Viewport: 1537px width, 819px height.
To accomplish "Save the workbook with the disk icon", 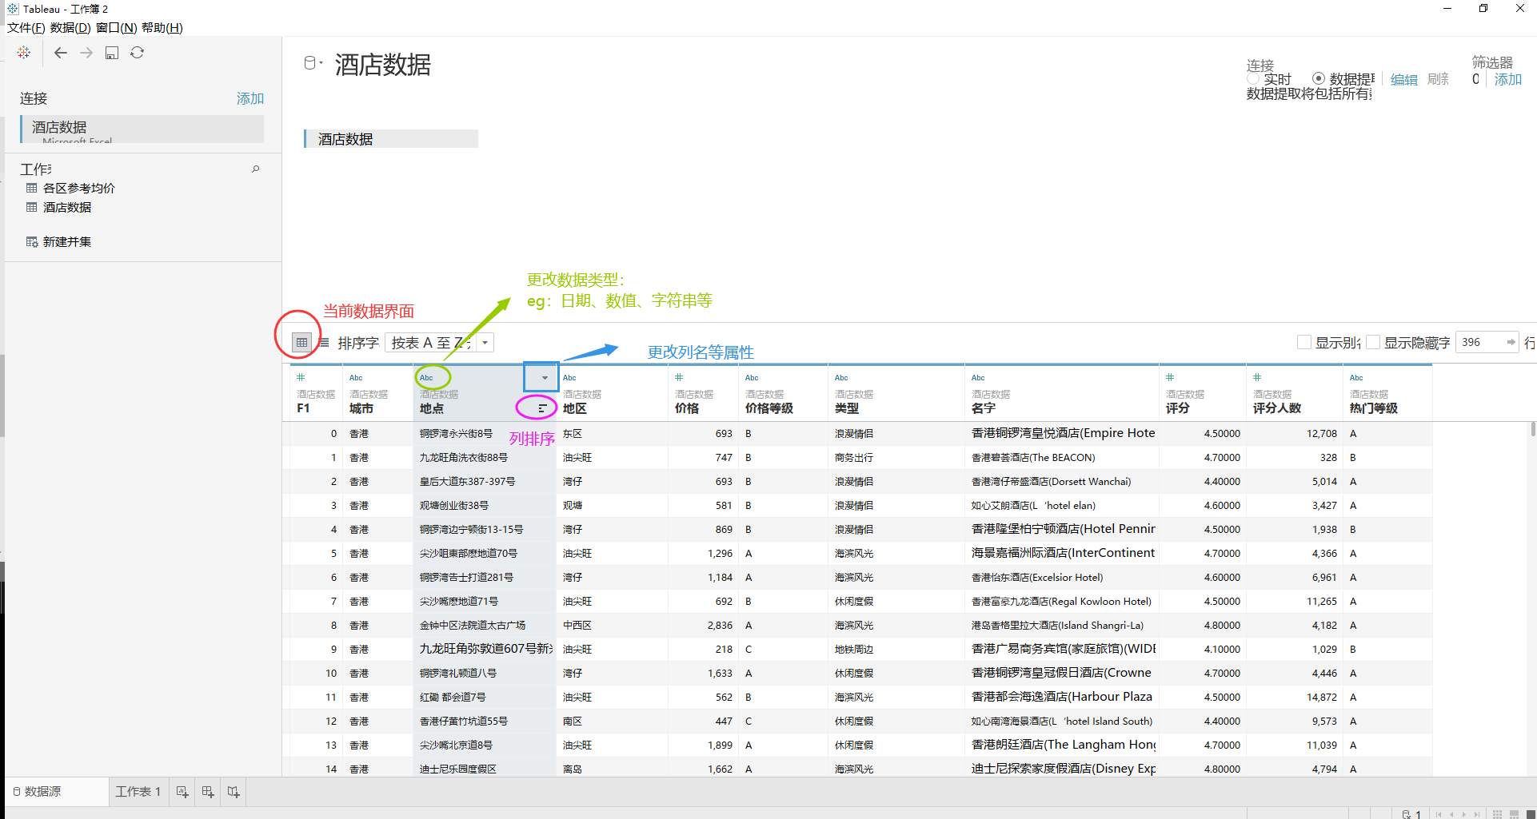I will click(112, 53).
